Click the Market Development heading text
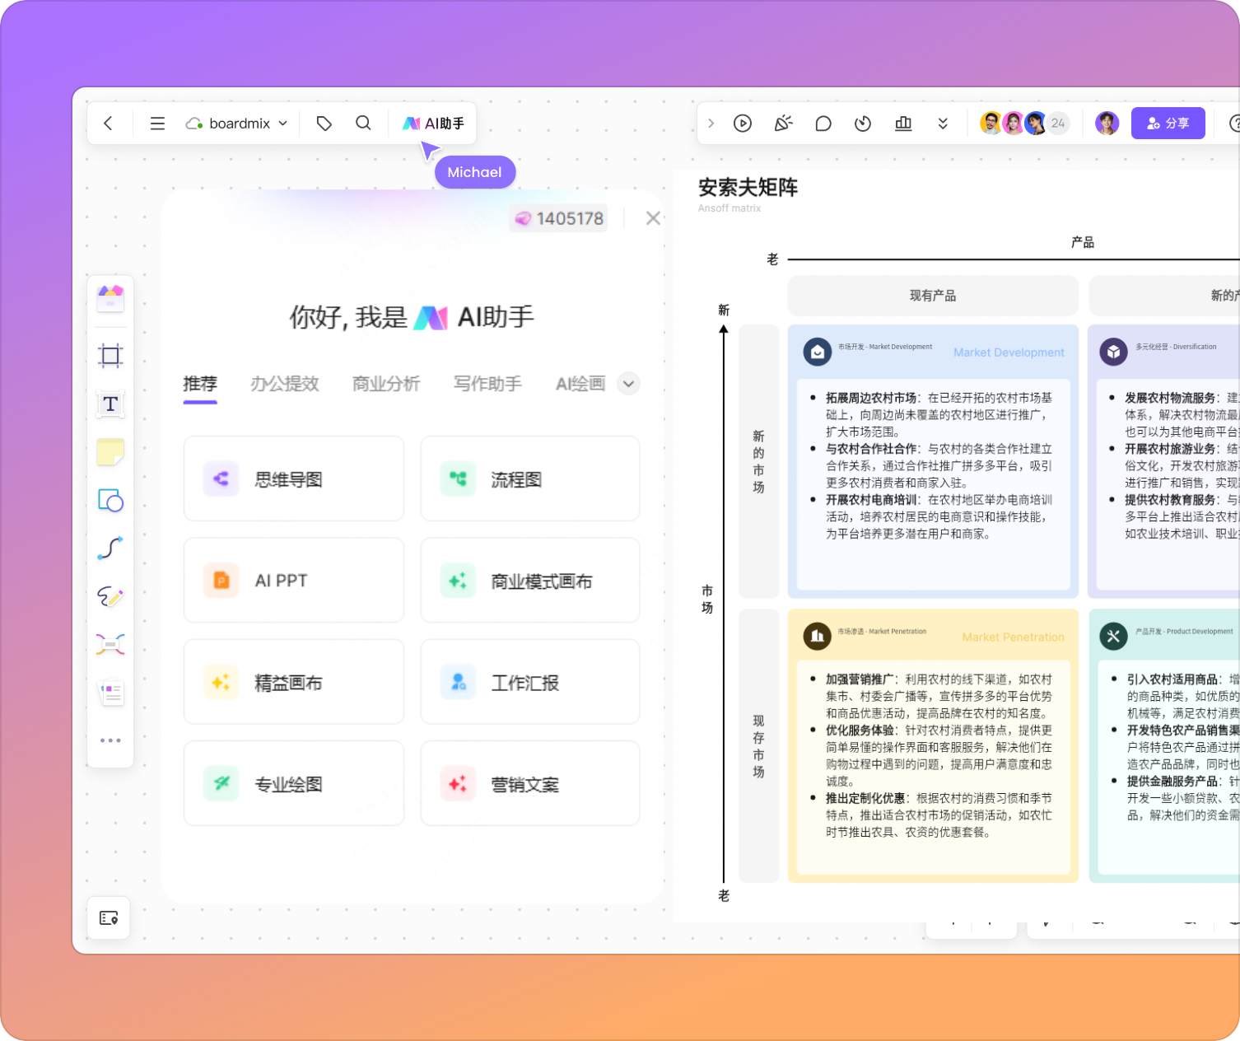 tap(1009, 352)
